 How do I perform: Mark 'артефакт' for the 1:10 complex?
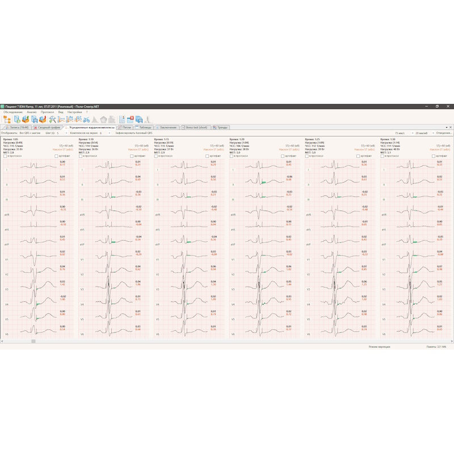pyautogui.click(x=132, y=156)
